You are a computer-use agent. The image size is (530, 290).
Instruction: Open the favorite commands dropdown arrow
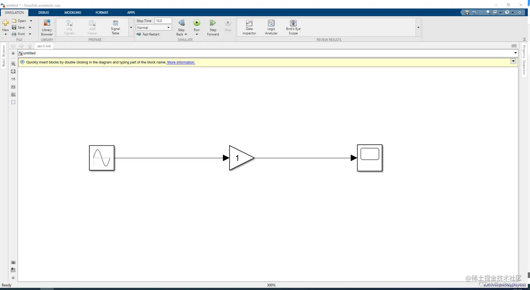click(x=501, y=12)
